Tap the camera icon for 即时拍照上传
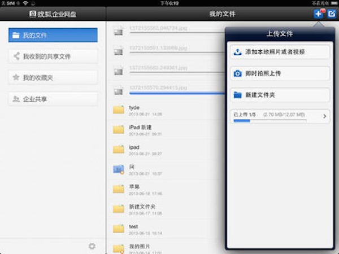 coord(238,73)
